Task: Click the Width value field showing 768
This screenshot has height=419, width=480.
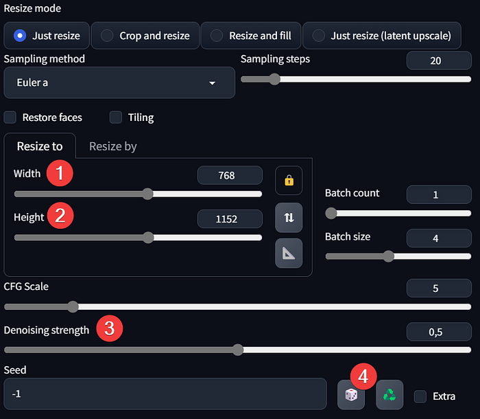Action: pyautogui.click(x=230, y=175)
